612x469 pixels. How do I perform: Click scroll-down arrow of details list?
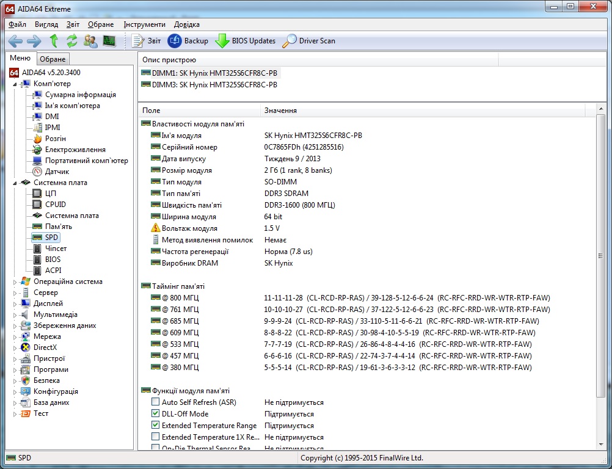[x=601, y=445]
